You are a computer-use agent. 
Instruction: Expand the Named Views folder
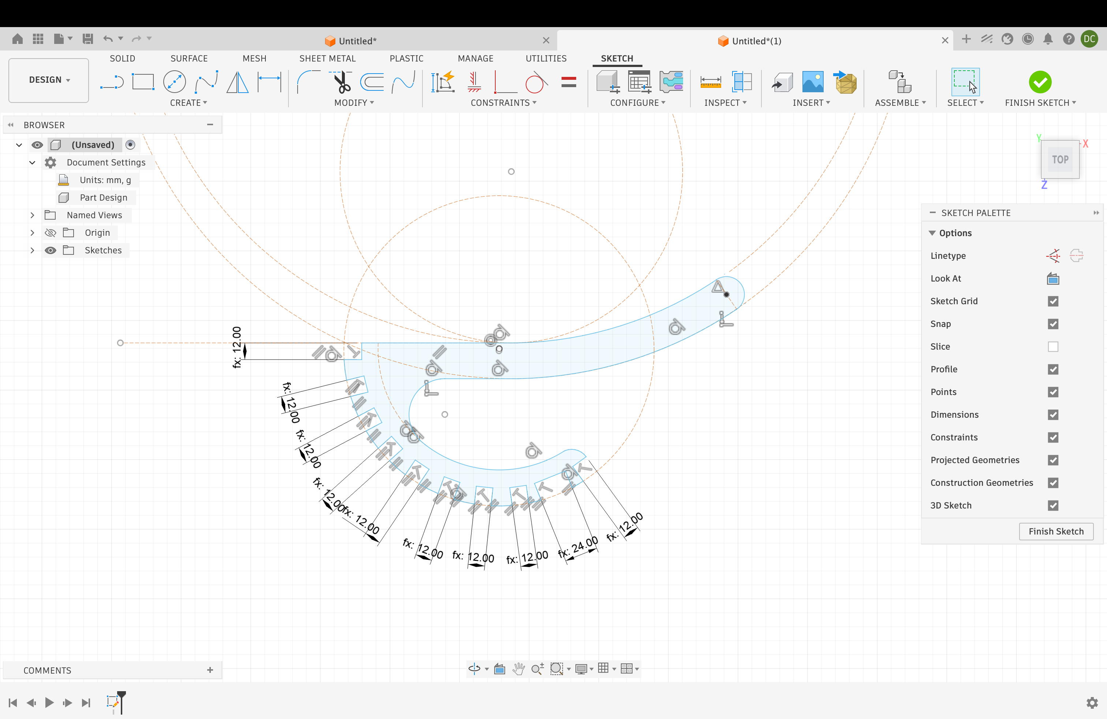(32, 215)
